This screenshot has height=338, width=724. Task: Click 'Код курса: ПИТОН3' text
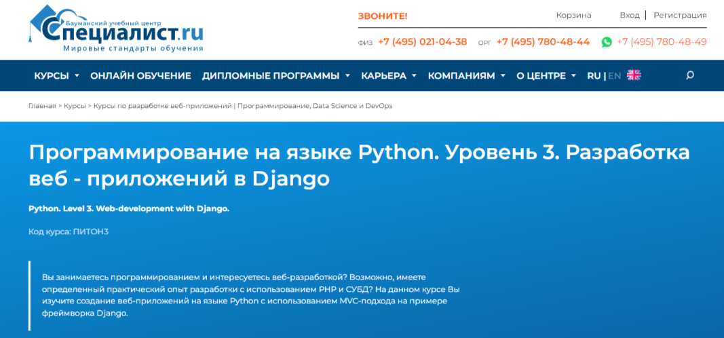tap(69, 231)
